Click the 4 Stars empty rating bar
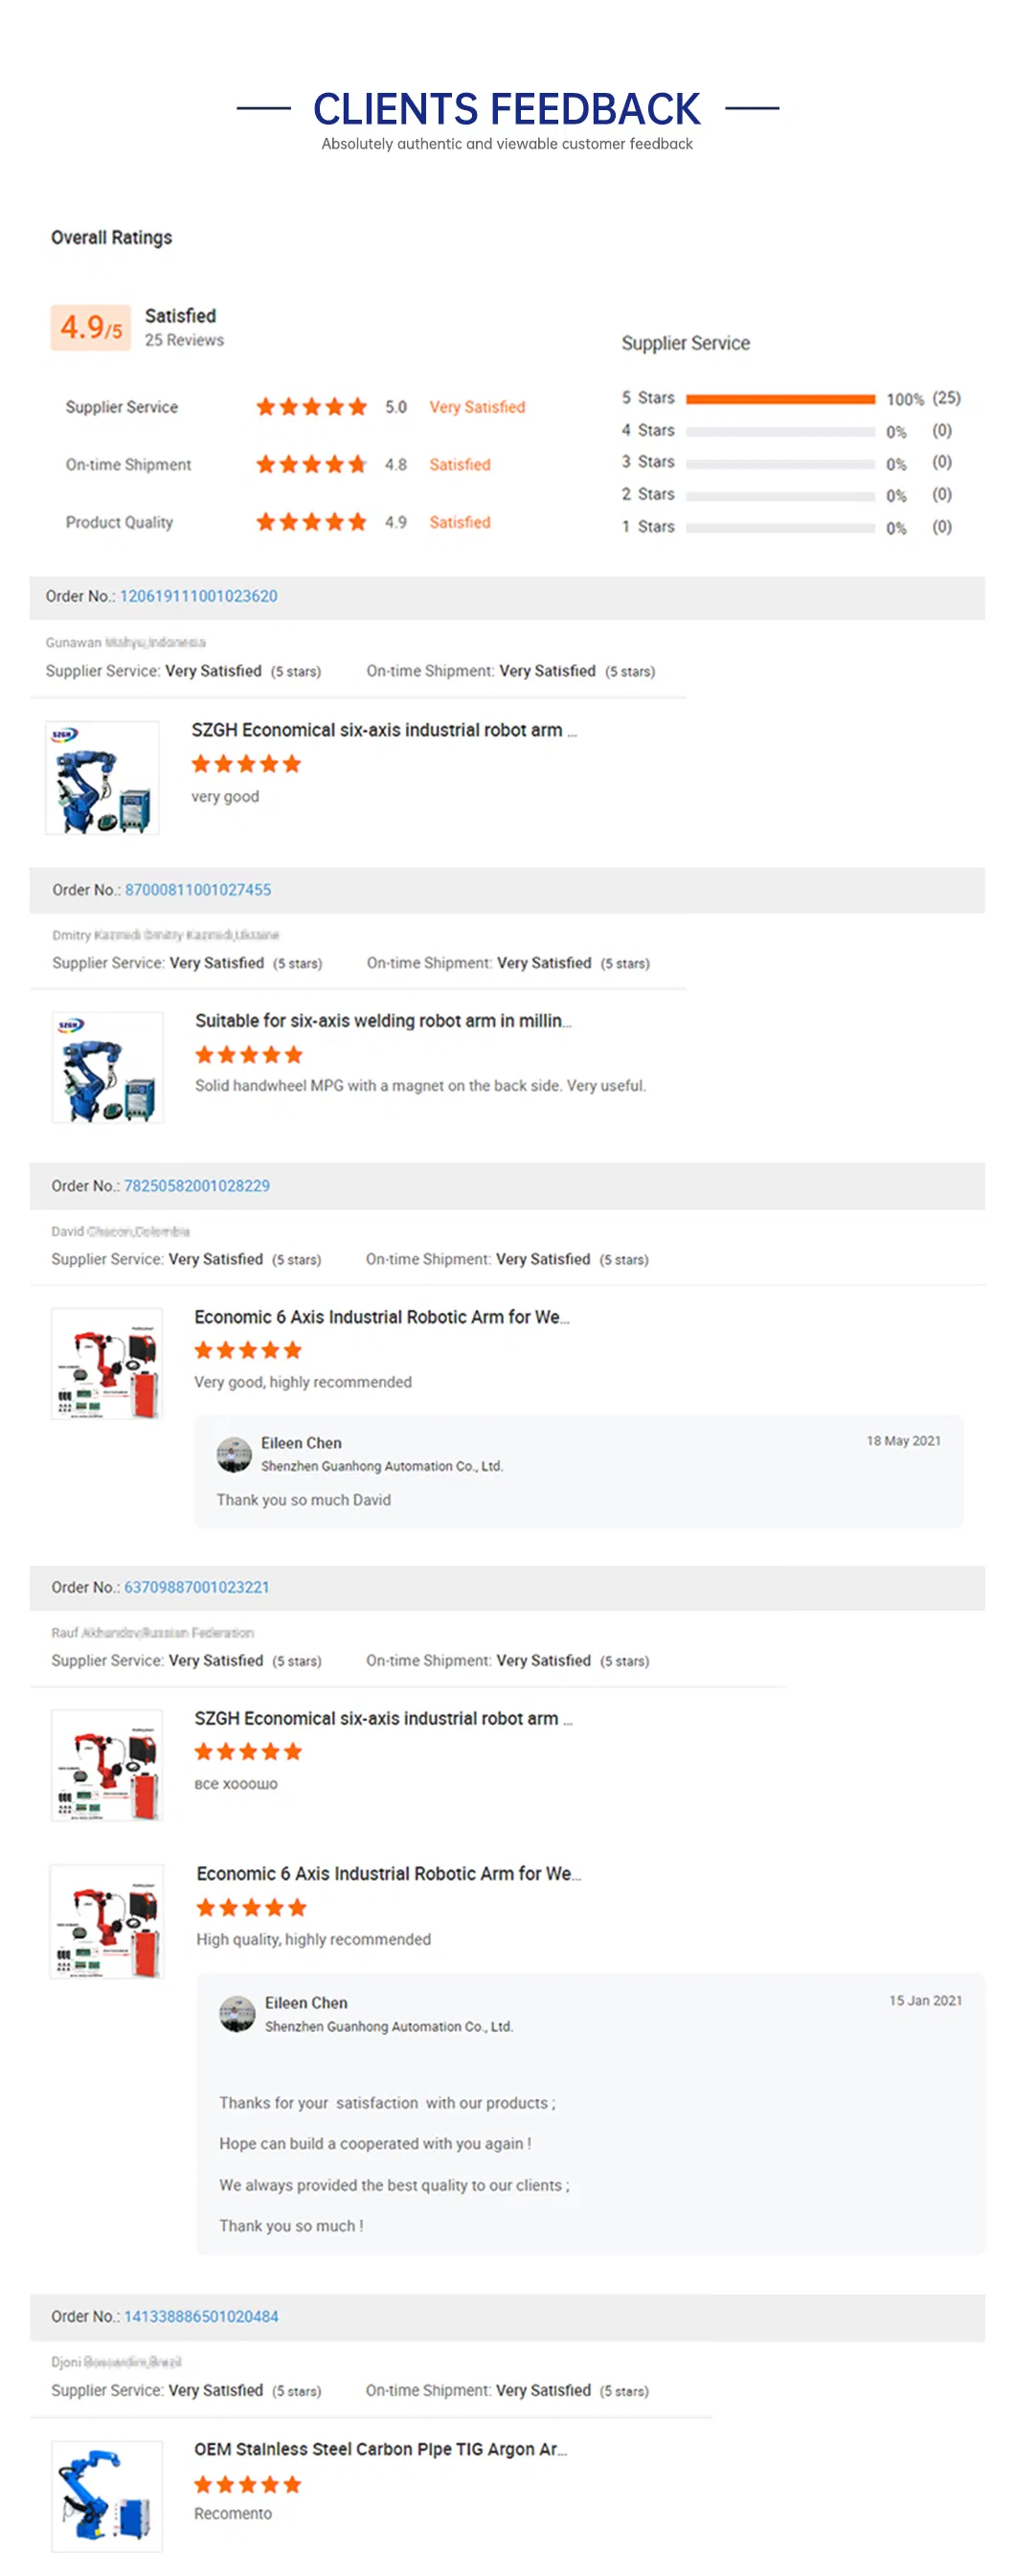The width and height of the screenshot is (1015, 2576). [x=780, y=432]
